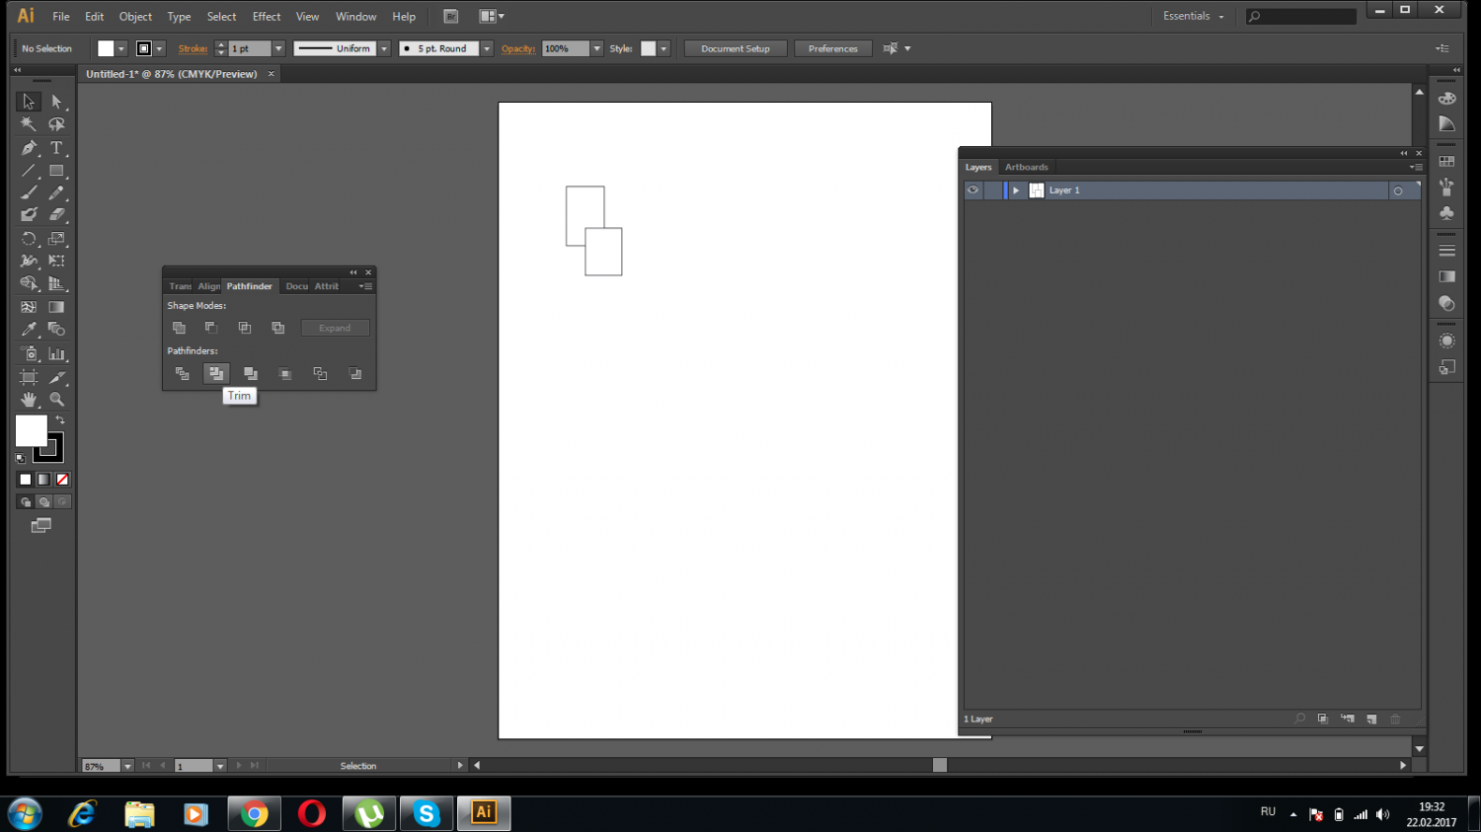Click the Expand button in Pathfinder

point(335,328)
